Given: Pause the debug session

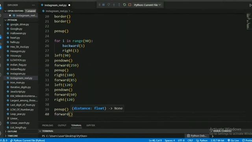Looking at the screenshot, I should coord(104,5).
